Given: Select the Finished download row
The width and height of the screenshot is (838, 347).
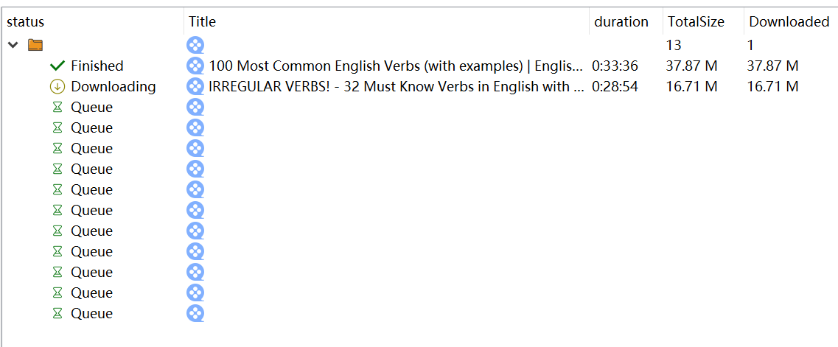Looking at the screenshot, I should 420,66.
